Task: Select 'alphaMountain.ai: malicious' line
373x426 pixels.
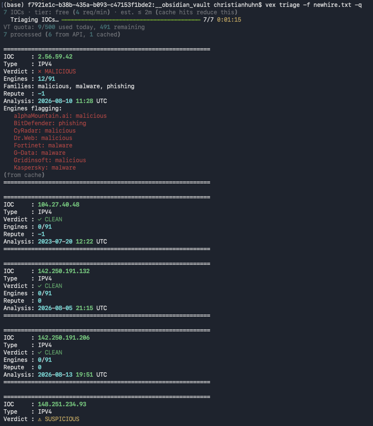Action: coord(60,116)
